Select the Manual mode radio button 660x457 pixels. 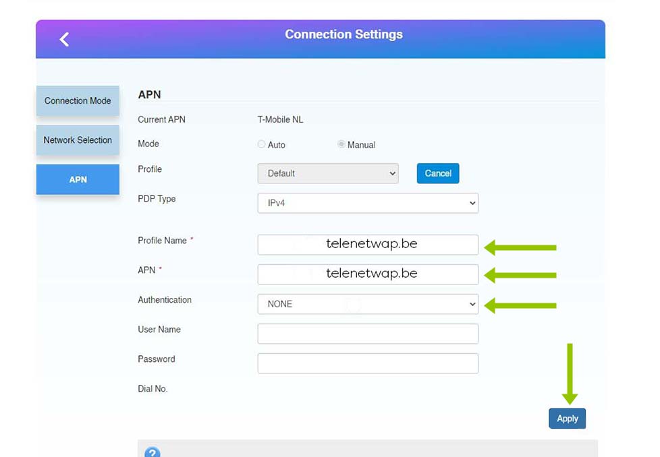point(341,144)
